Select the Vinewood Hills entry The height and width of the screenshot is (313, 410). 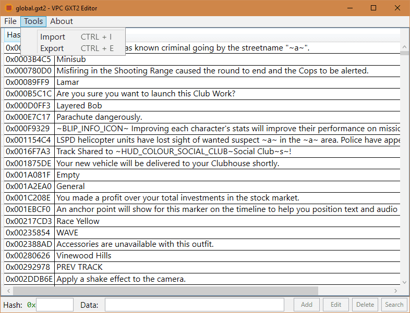[x=84, y=256]
